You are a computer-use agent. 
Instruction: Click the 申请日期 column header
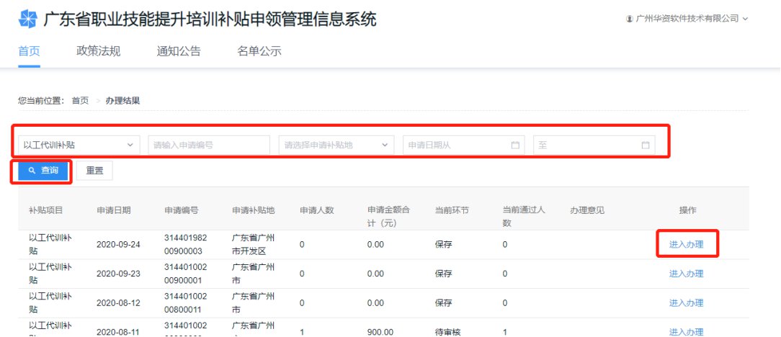click(114, 210)
